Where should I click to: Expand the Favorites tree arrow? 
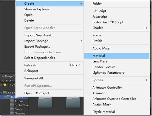click(1, 85)
